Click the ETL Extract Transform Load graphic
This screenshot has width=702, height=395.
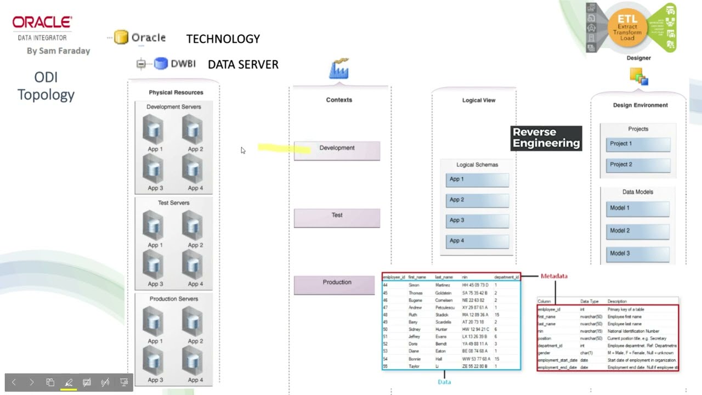[x=631, y=27]
